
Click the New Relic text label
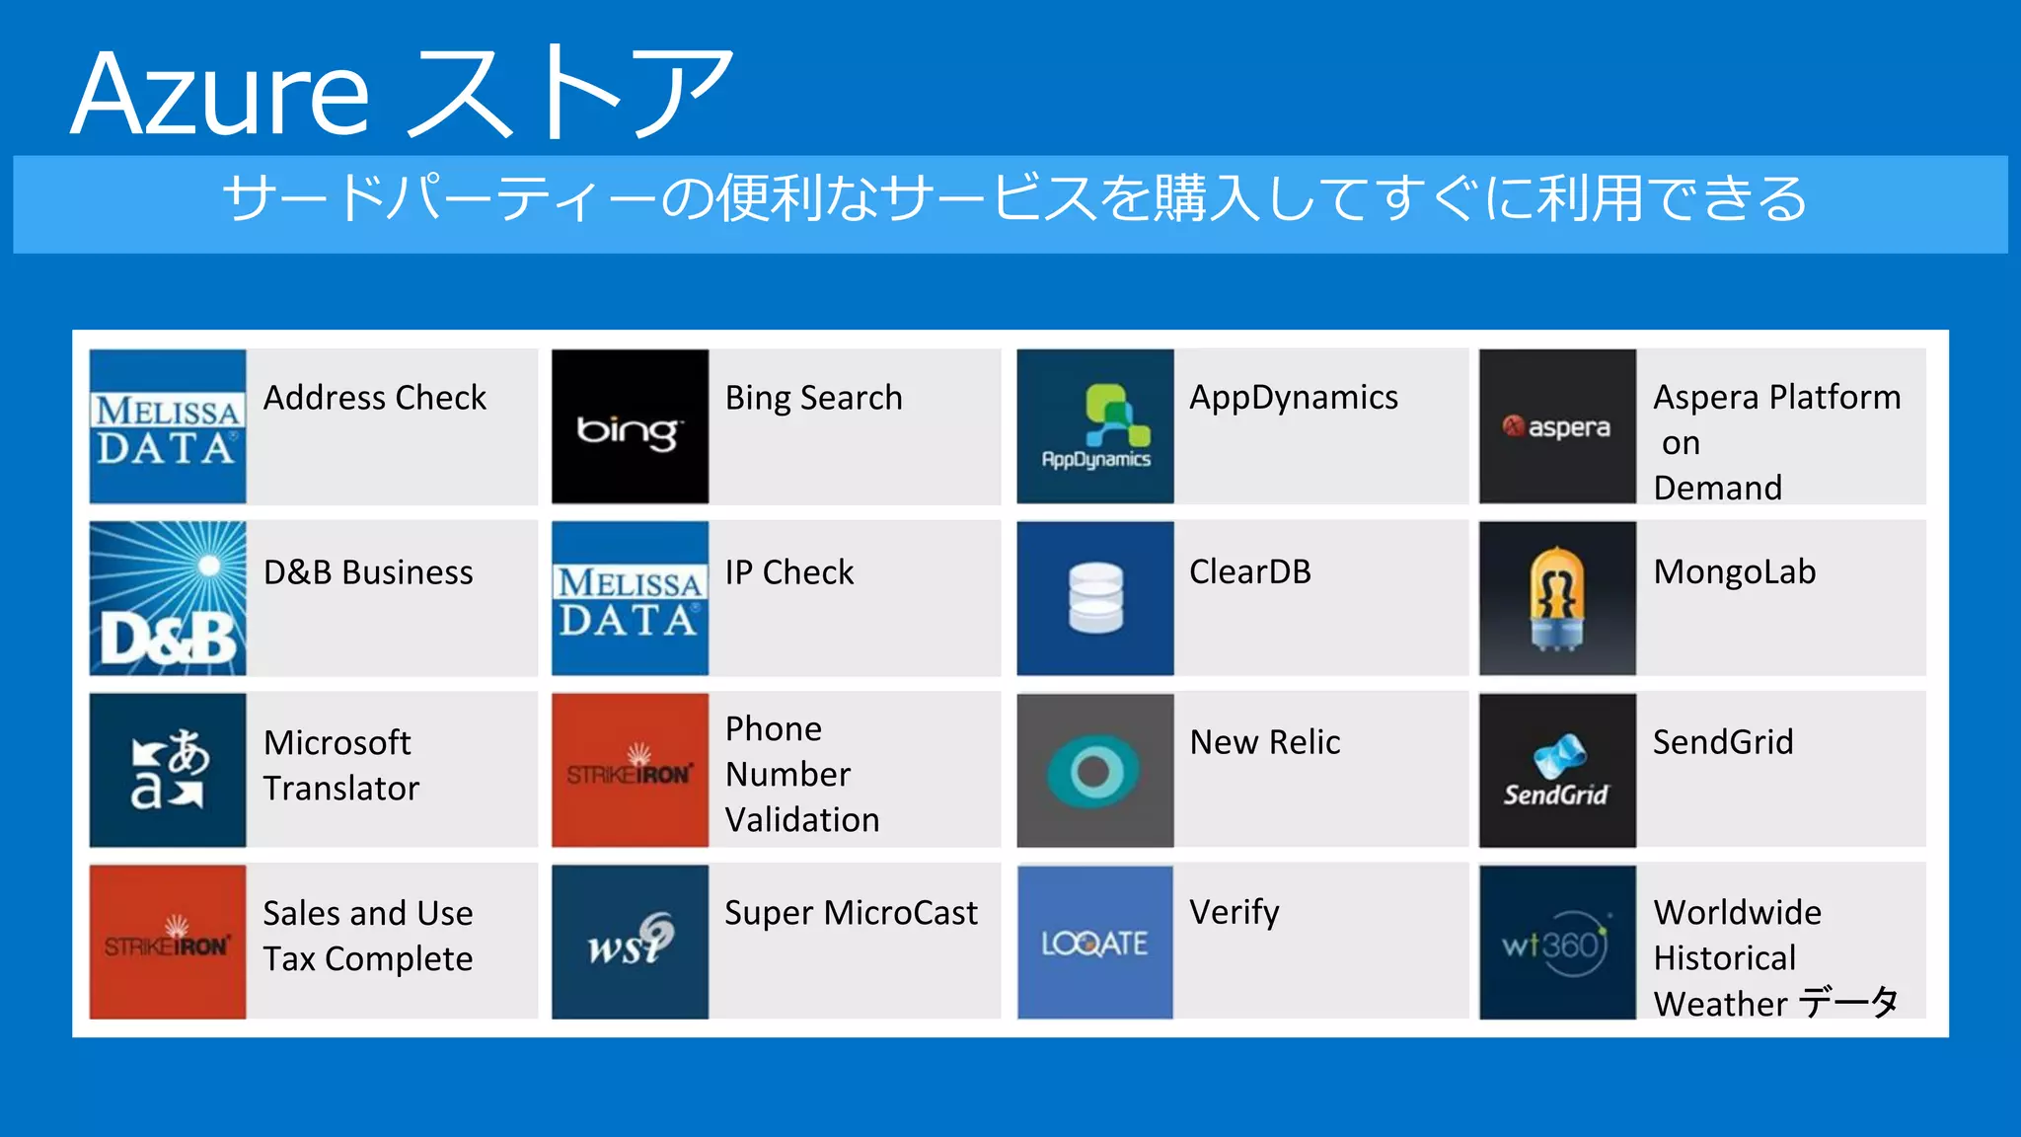[1265, 742]
